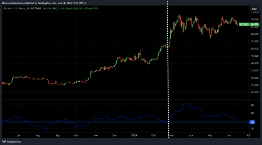Click the Nov label on time axis

96,135
